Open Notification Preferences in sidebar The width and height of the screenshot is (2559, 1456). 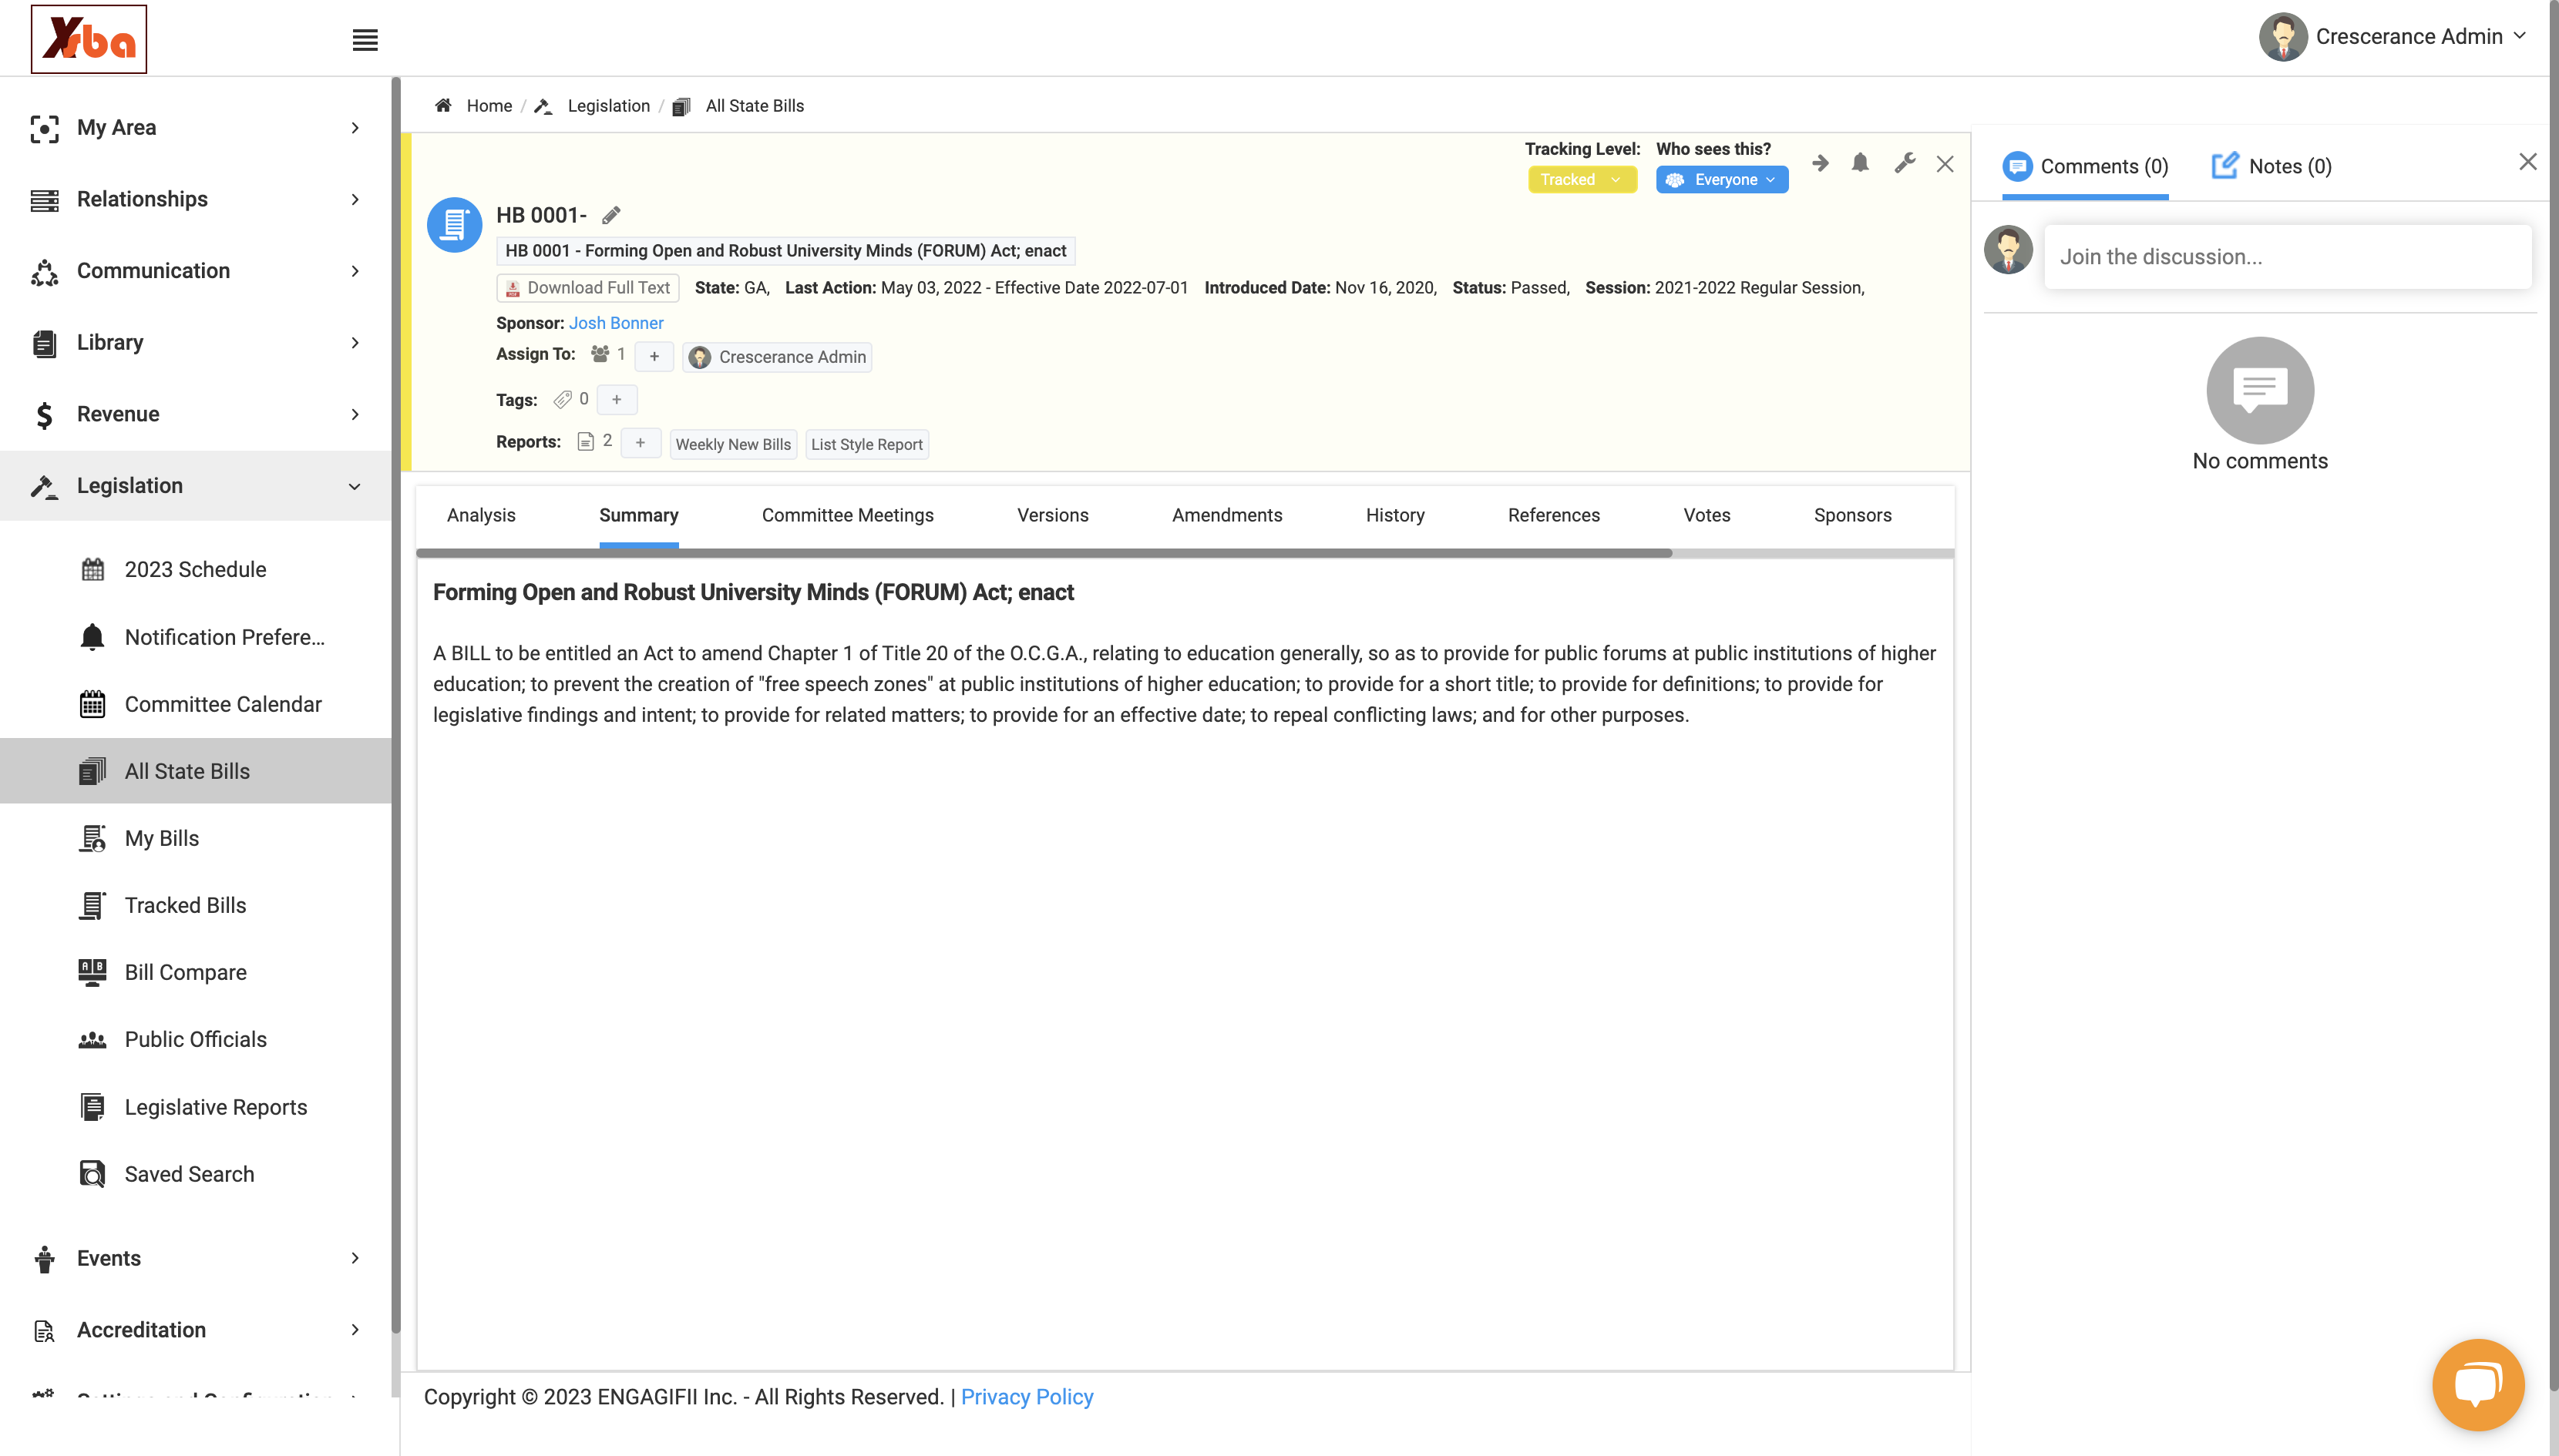[x=196, y=637]
